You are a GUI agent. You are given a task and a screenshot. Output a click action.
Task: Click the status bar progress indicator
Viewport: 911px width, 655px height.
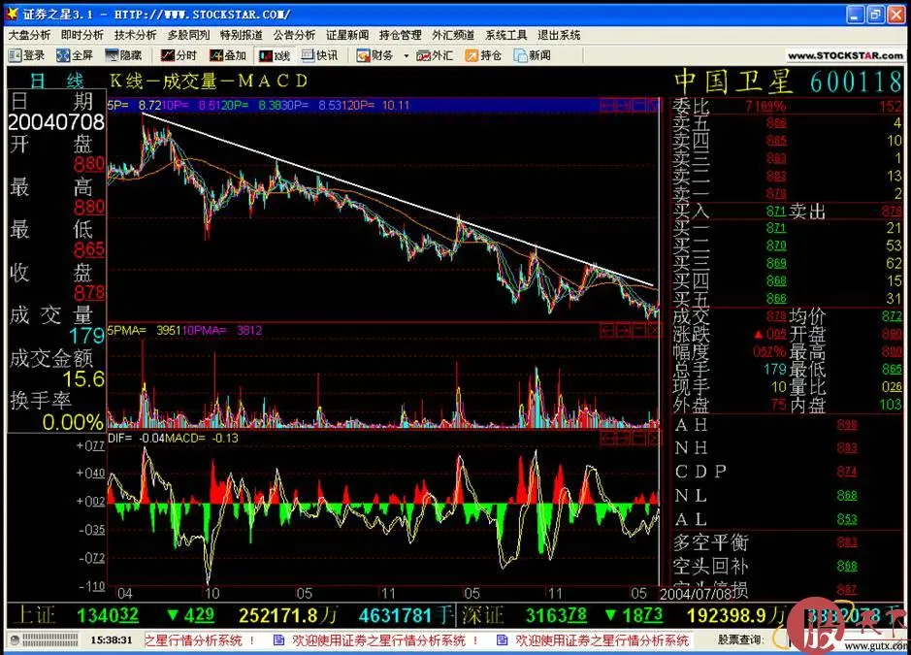pos(49,639)
